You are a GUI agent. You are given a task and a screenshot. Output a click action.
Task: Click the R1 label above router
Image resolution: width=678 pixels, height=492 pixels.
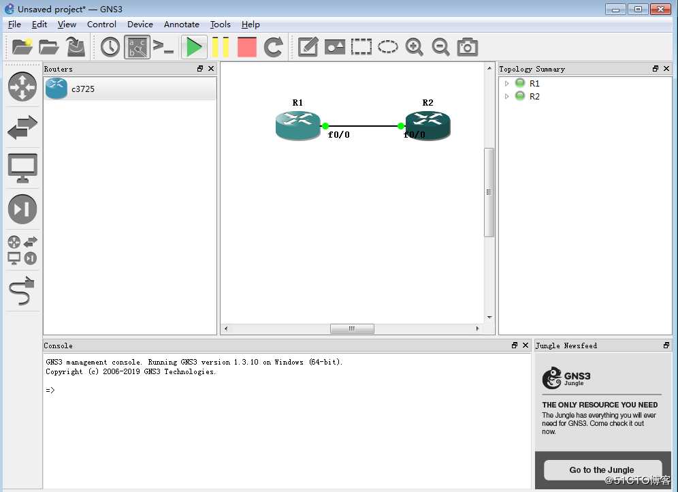(x=297, y=102)
